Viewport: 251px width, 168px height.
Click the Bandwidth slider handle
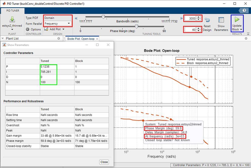pyautogui.click(x=103, y=17)
